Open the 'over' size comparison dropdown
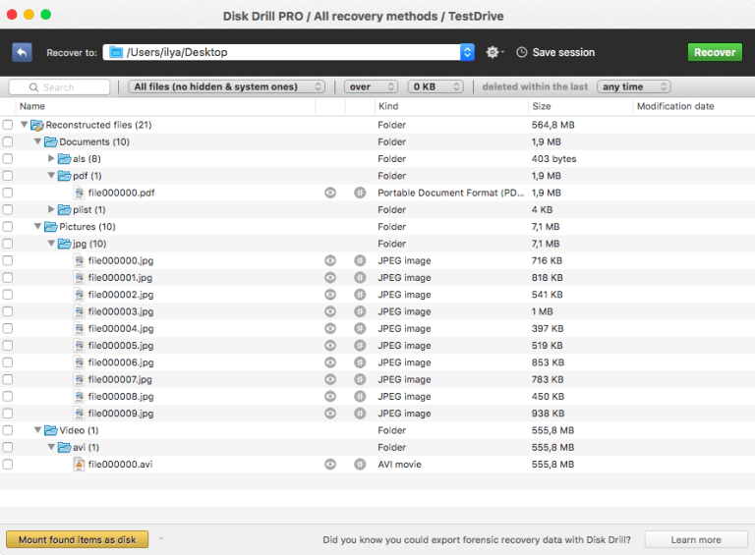This screenshot has height=555, width=755. coord(371,86)
